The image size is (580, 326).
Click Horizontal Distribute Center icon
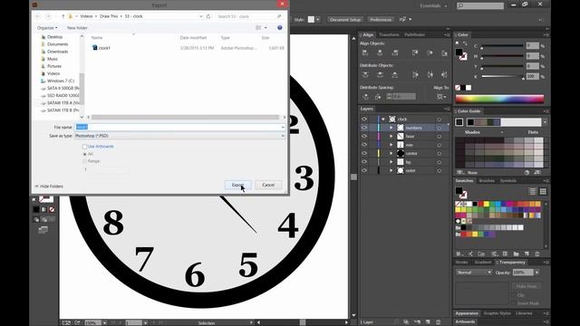pos(430,74)
